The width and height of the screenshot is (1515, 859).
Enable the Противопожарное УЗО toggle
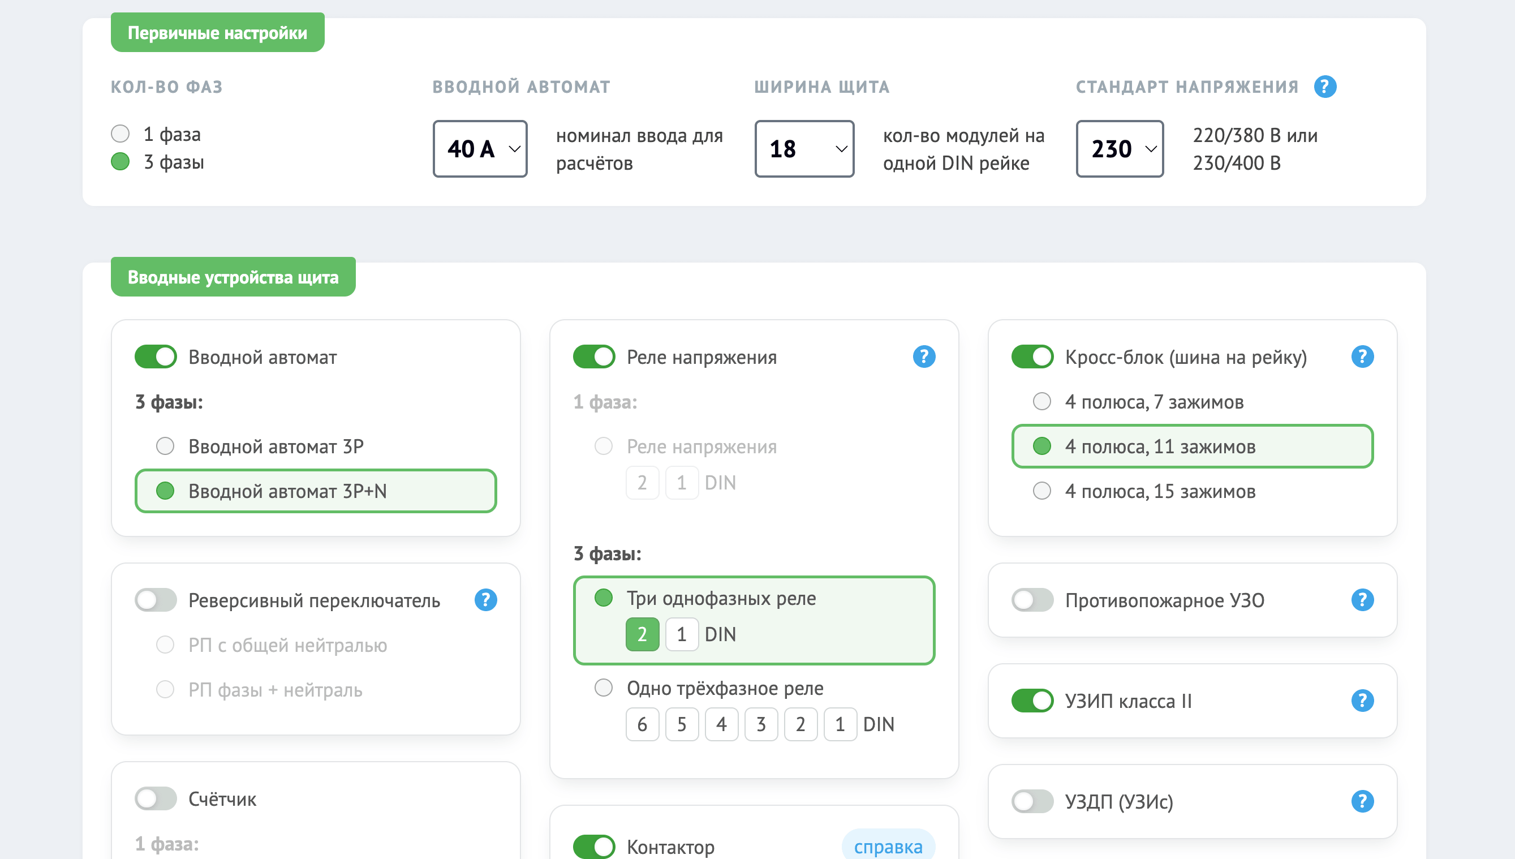pyautogui.click(x=1032, y=600)
